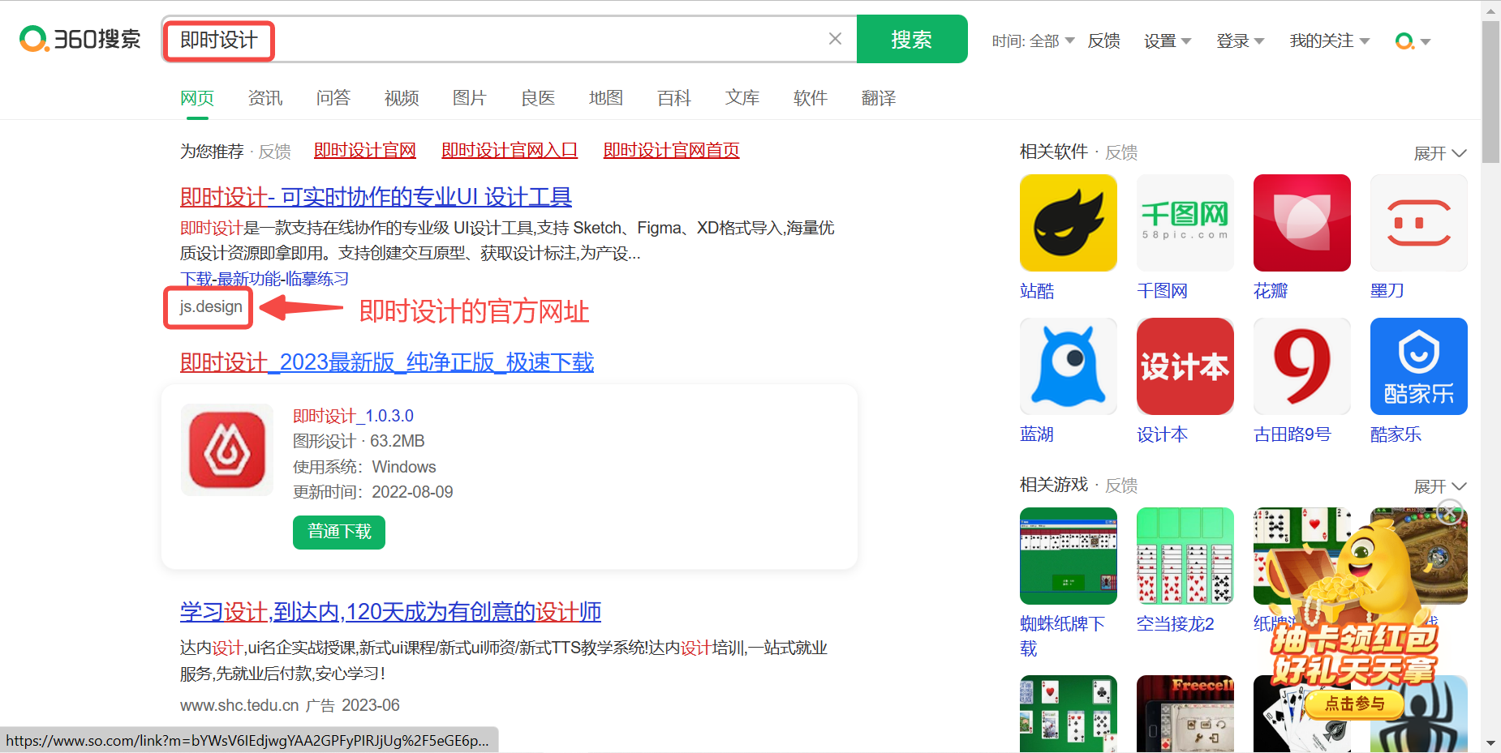Click the page vertical scrollbar thumb

click(x=1490, y=92)
